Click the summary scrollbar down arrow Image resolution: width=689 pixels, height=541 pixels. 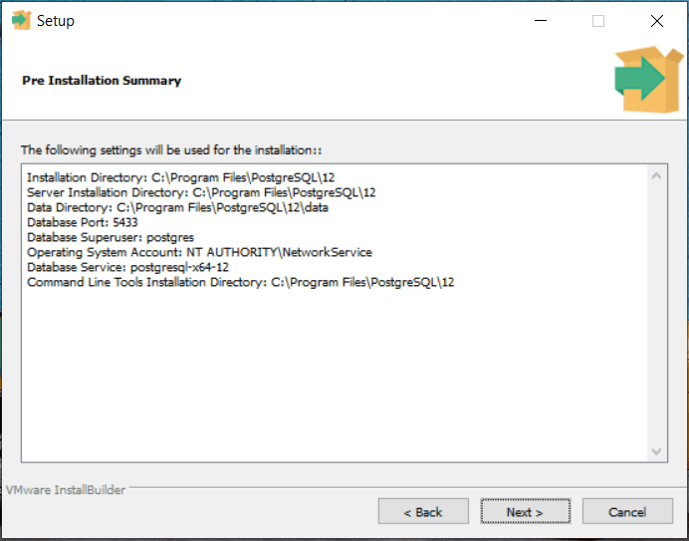657,451
